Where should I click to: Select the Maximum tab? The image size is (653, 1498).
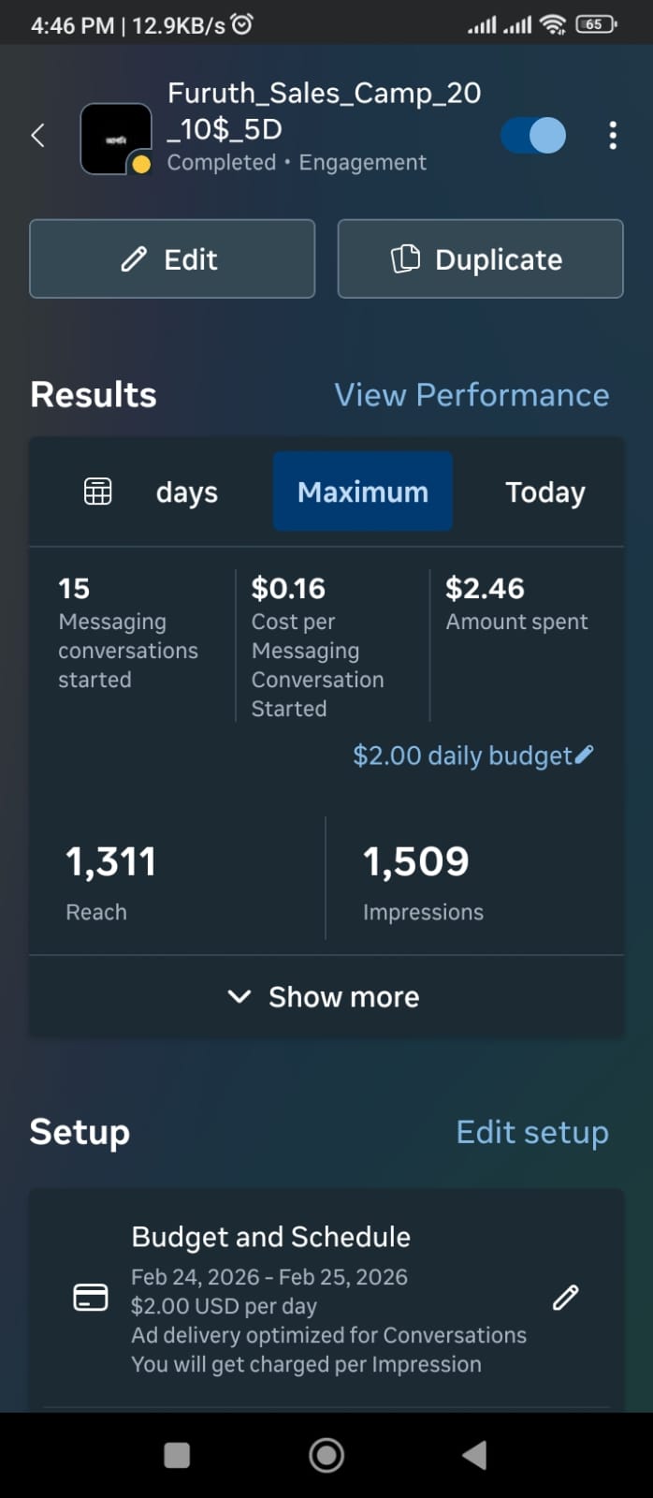363,492
